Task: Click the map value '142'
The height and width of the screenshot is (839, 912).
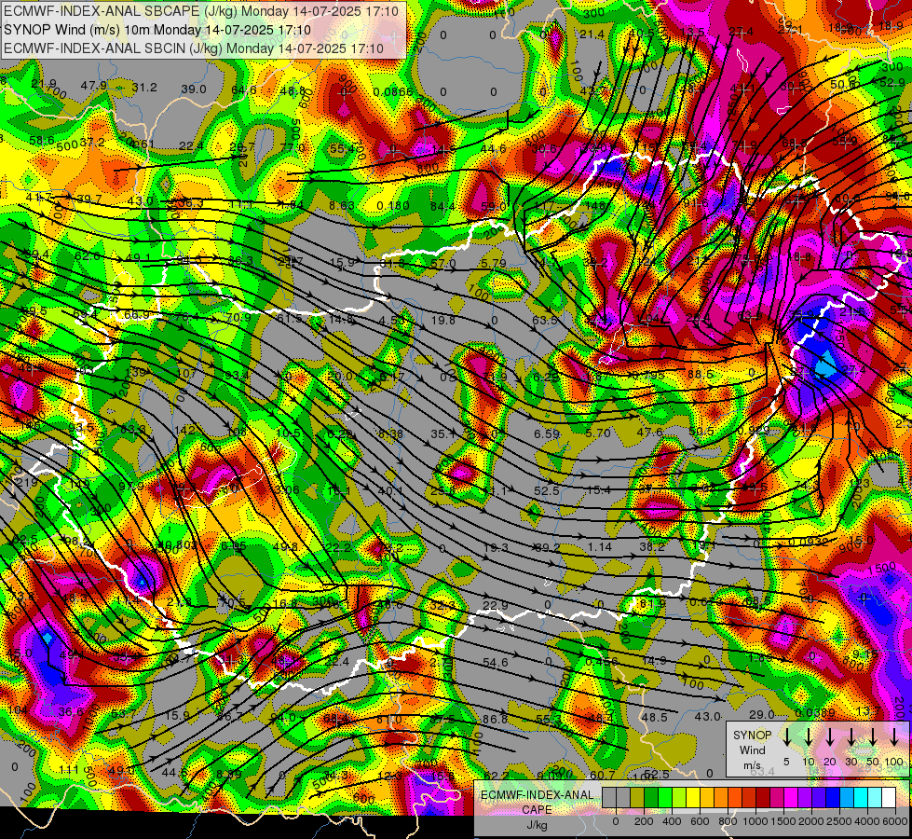Action: [185, 431]
